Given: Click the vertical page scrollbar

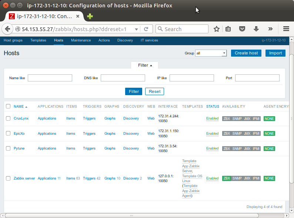Looking at the screenshot, I should (x=291, y=118).
